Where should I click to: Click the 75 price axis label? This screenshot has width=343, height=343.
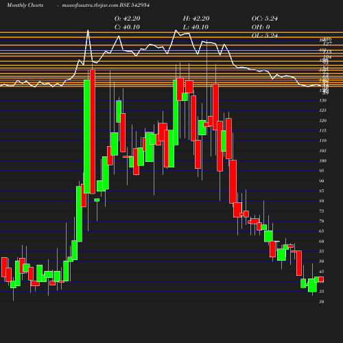point(322,211)
